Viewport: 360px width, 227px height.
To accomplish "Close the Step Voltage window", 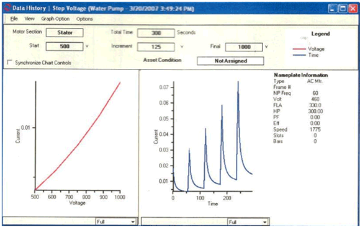I will (x=353, y=9).
